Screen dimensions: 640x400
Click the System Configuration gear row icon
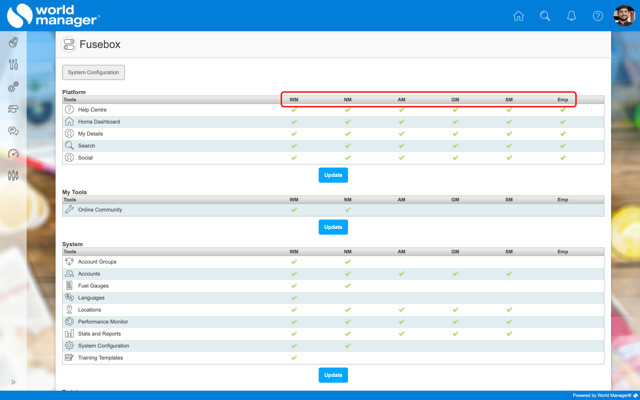[69, 346]
